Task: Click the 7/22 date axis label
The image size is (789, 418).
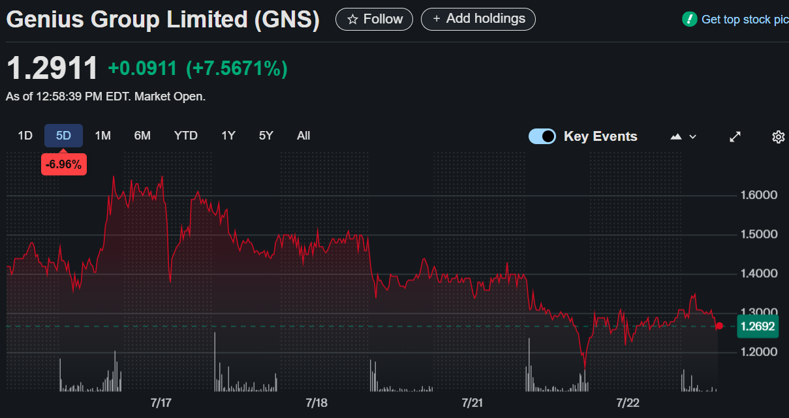Action: (628, 403)
